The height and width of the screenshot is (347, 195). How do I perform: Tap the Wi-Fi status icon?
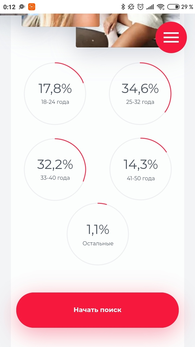coord(161,7)
